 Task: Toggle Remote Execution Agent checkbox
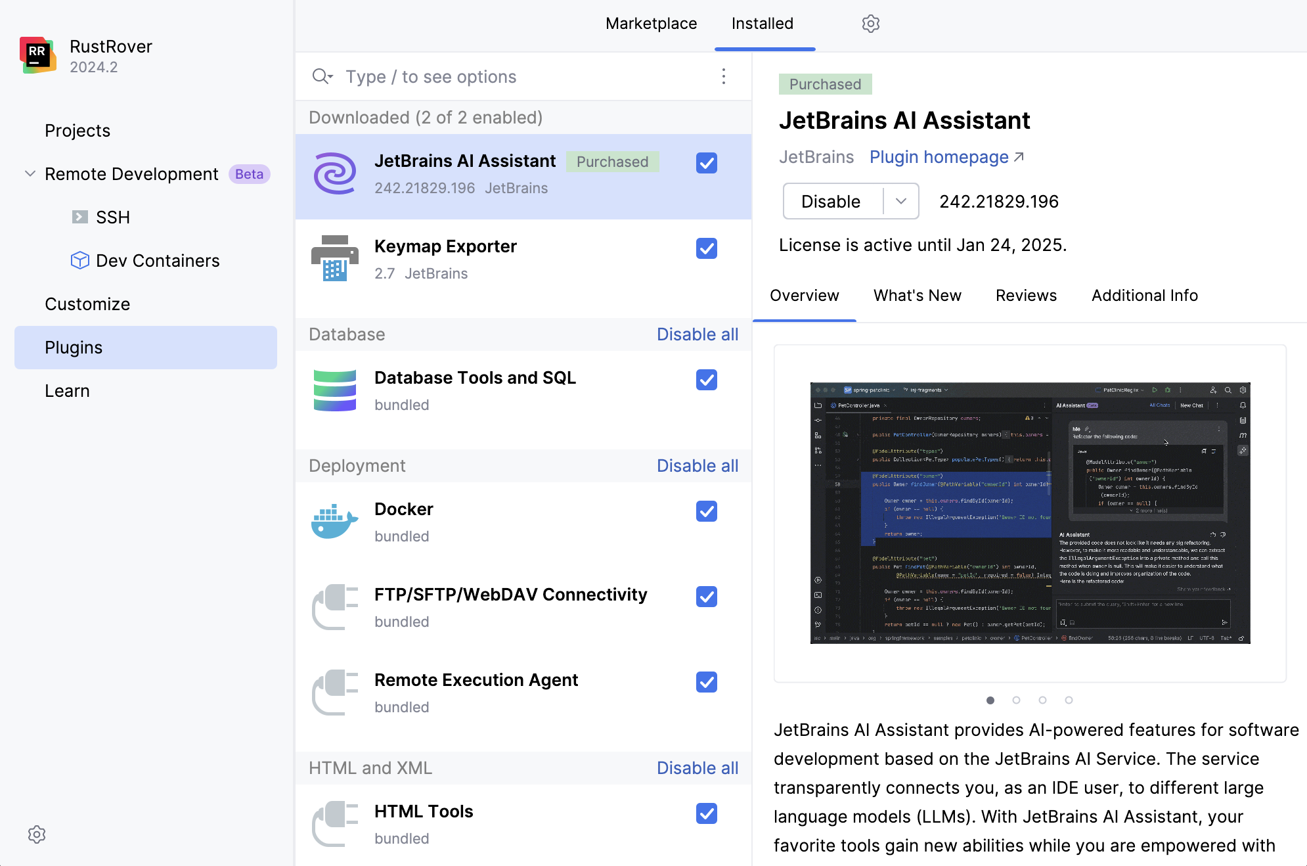(x=707, y=682)
